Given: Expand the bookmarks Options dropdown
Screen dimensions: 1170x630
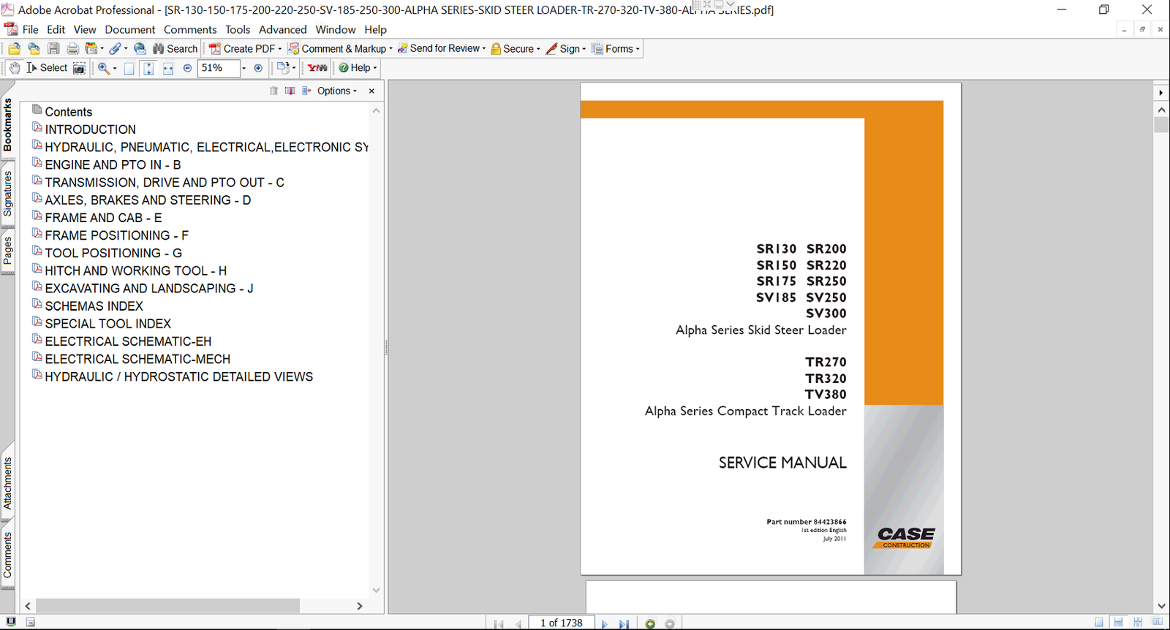Looking at the screenshot, I should tap(336, 91).
